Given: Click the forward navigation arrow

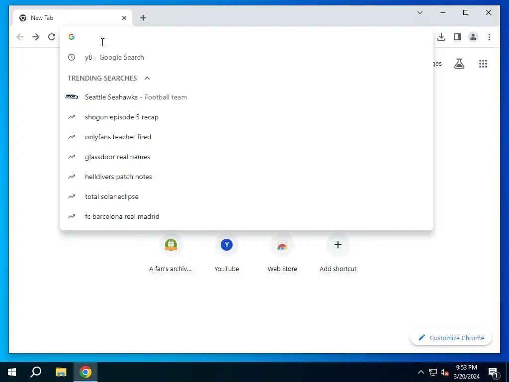Looking at the screenshot, I should click(x=36, y=37).
